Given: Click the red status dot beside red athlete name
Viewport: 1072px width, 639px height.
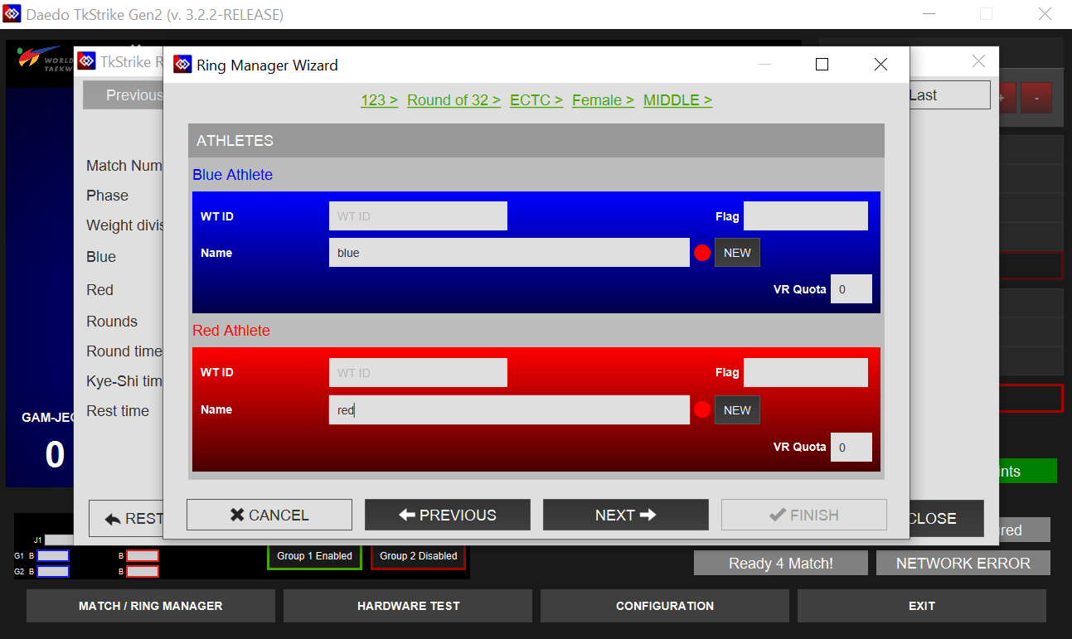Looking at the screenshot, I should pos(702,409).
